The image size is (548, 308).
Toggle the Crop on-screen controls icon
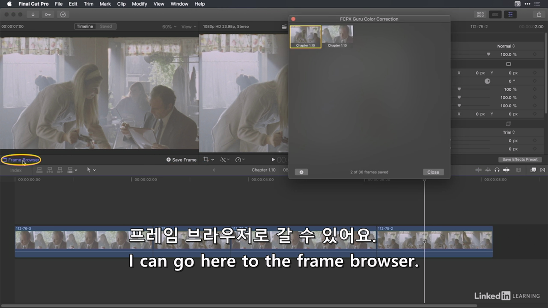(509, 124)
